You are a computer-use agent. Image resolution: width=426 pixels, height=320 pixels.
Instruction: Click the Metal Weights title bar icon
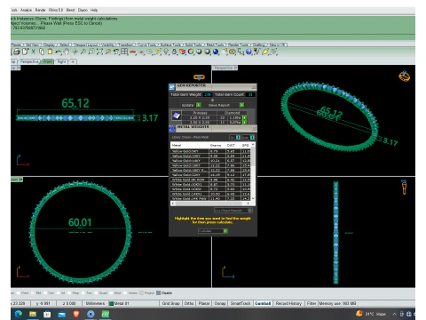pos(172,128)
